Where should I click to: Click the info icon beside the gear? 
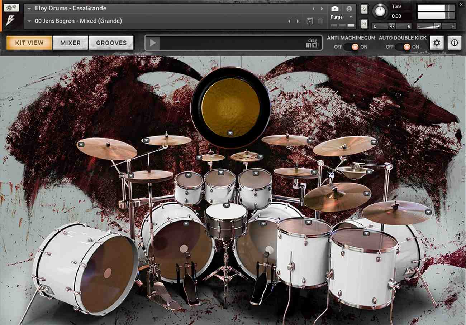[x=454, y=43]
